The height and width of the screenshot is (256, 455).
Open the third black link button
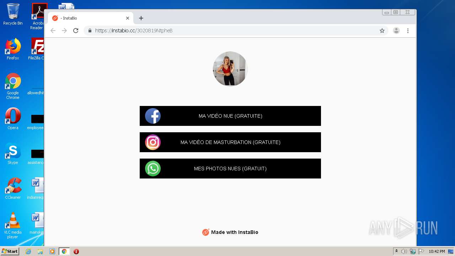[230, 169]
